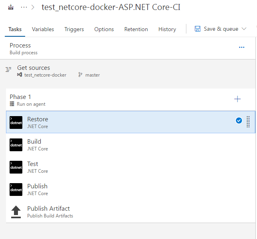
Task: Click the dotnet icon of Restore task
Action: coord(16,122)
